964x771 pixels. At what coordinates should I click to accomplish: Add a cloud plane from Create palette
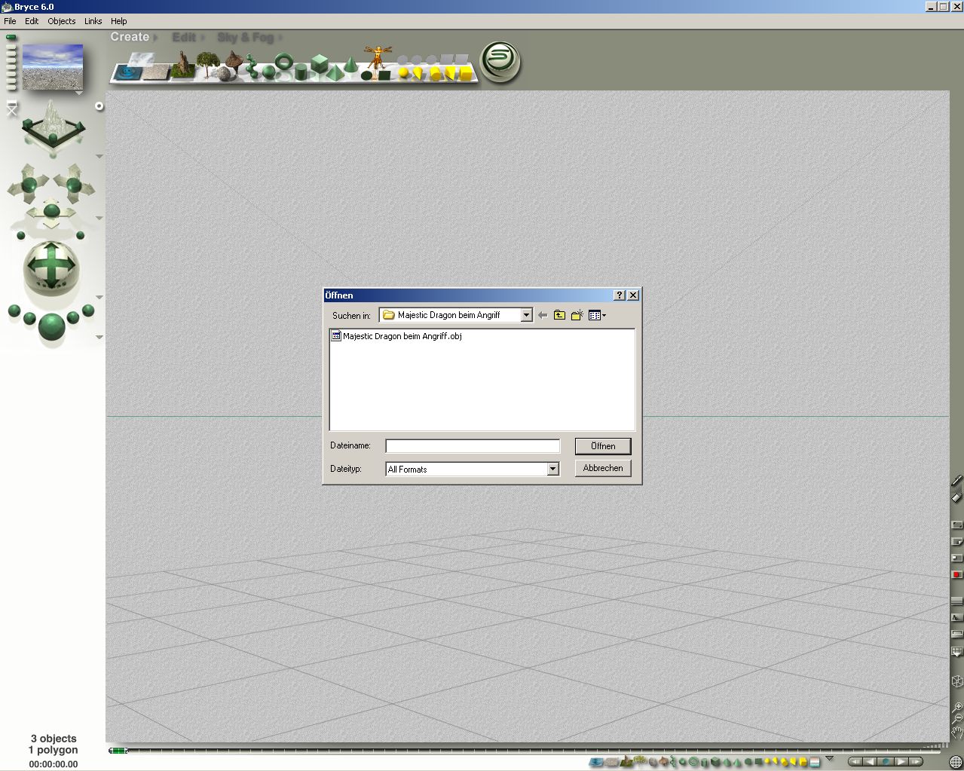click(x=141, y=60)
